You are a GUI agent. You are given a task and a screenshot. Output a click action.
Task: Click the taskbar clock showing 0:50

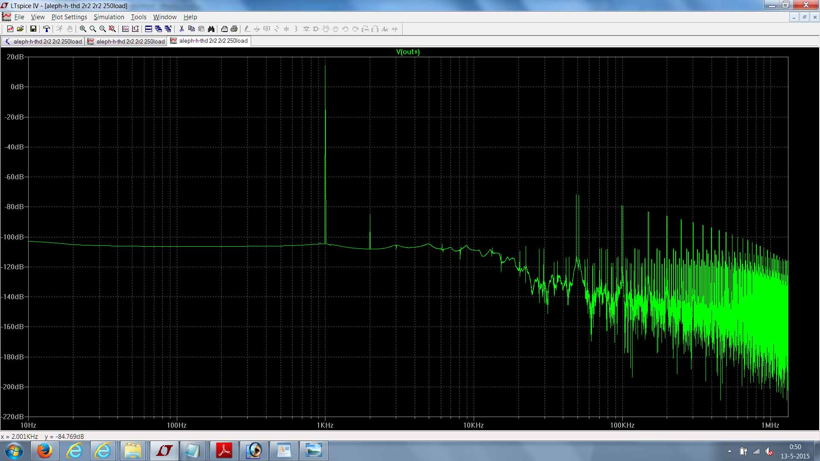click(795, 451)
